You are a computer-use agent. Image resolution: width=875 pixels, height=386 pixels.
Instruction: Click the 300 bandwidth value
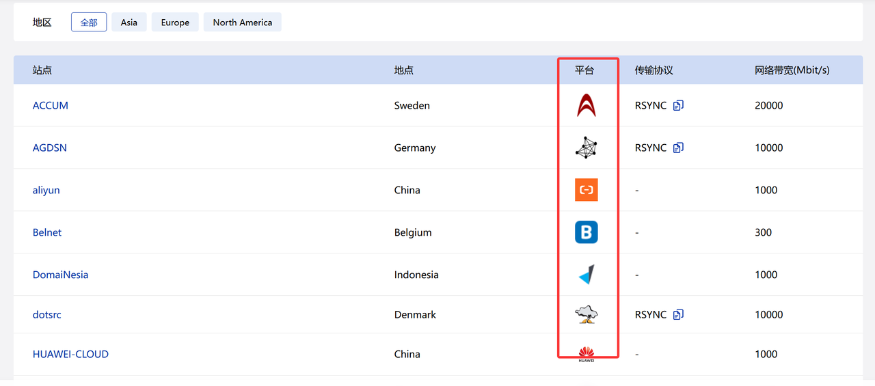764,232
